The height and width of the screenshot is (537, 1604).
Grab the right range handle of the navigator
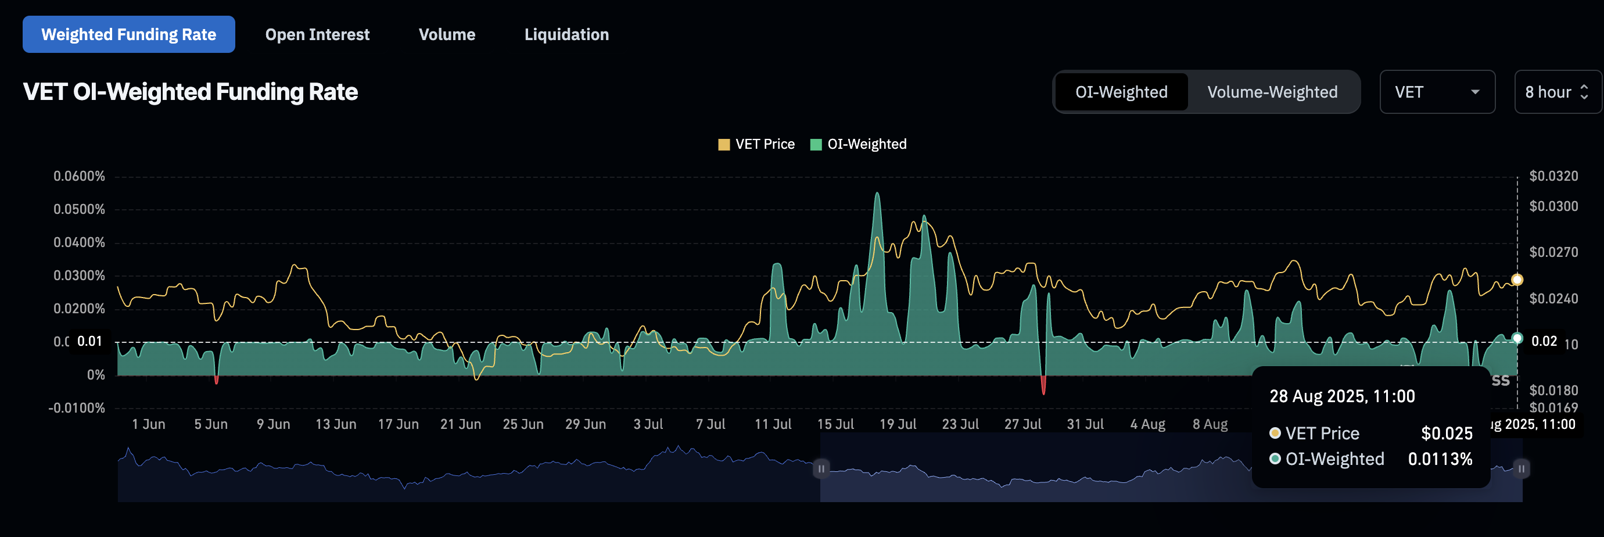point(1521,468)
